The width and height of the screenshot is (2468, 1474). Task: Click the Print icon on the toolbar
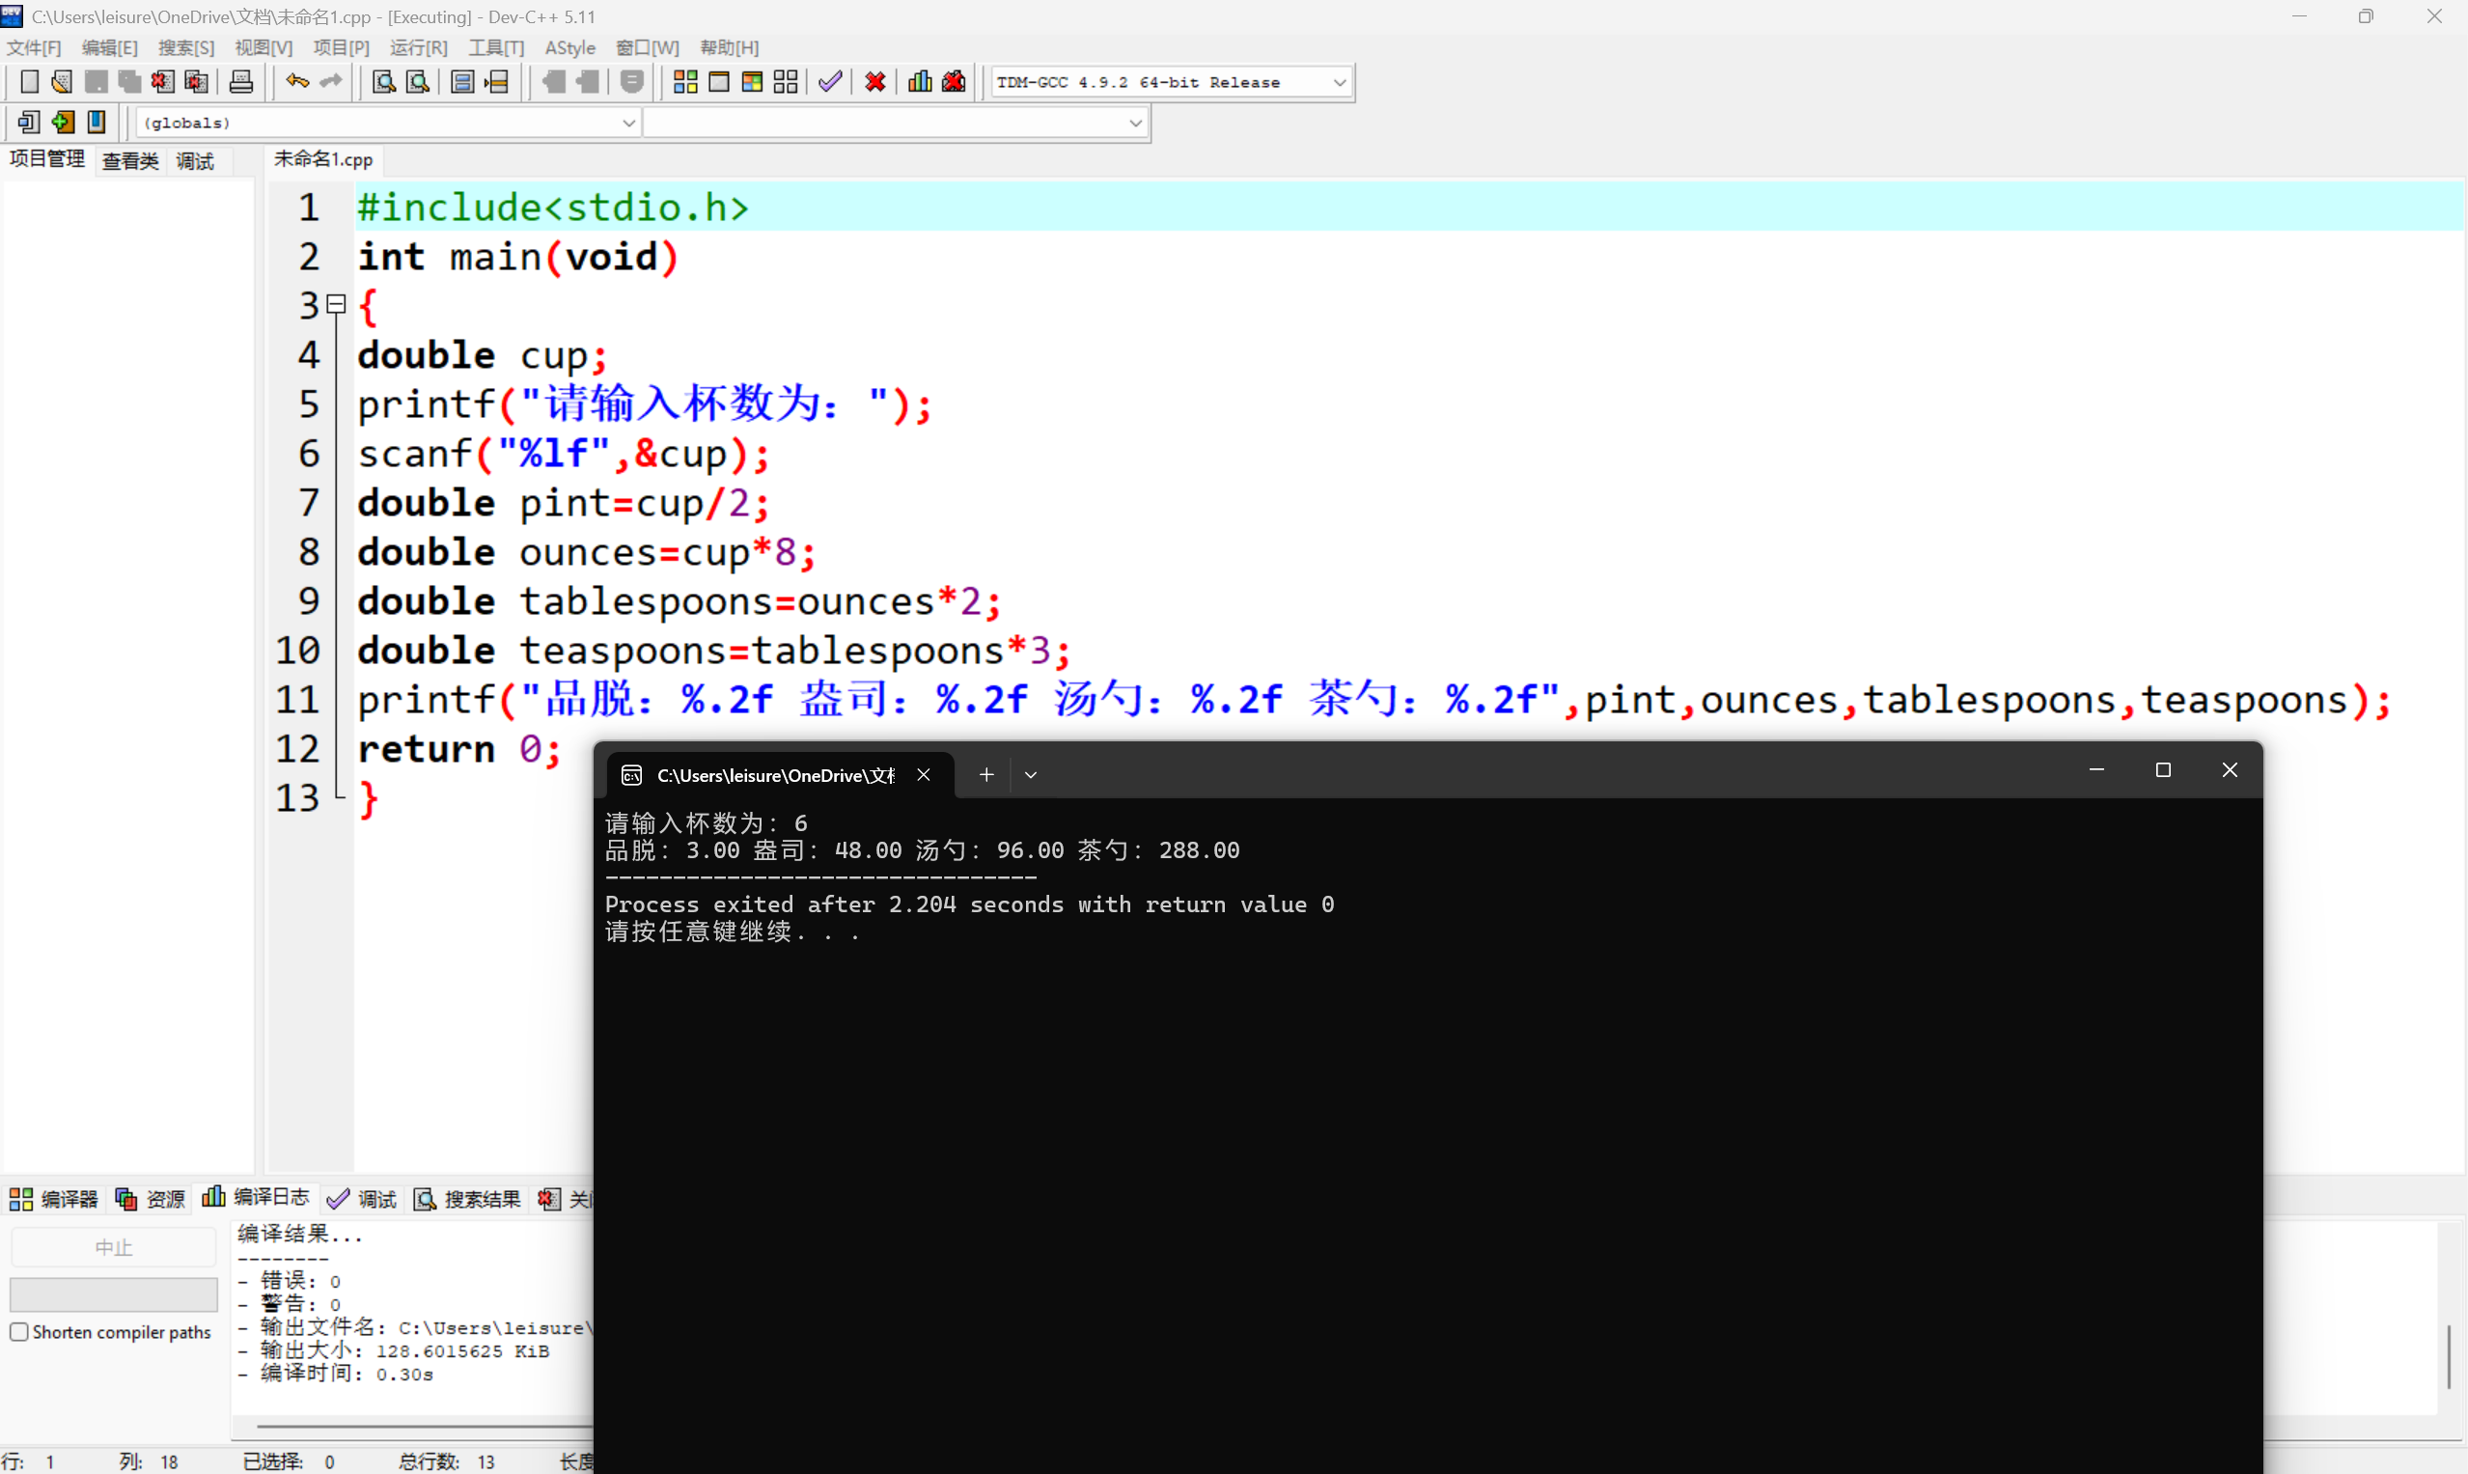241,81
